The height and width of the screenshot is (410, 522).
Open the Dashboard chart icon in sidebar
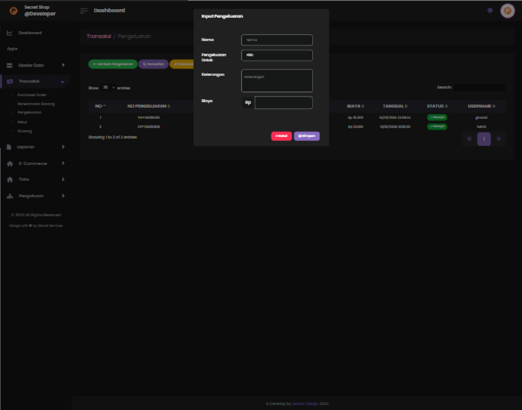click(10, 33)
